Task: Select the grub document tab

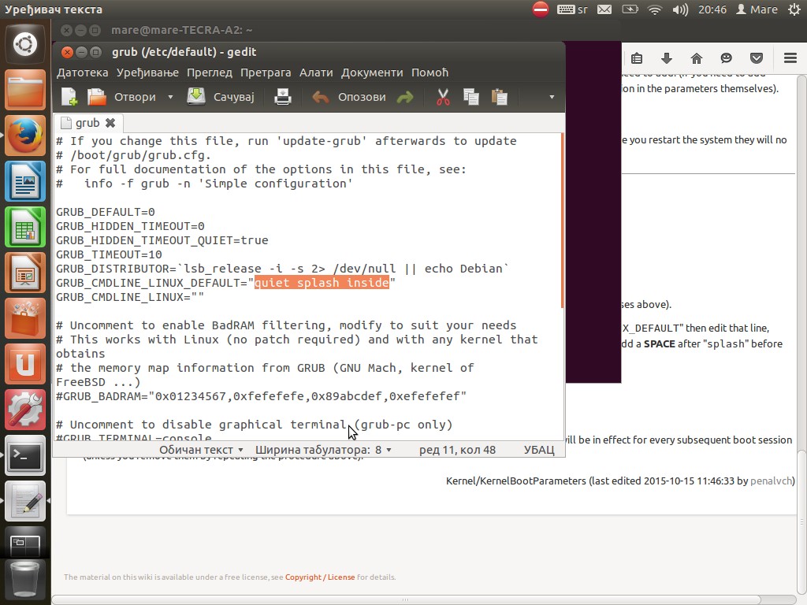Action: point(87,123)
